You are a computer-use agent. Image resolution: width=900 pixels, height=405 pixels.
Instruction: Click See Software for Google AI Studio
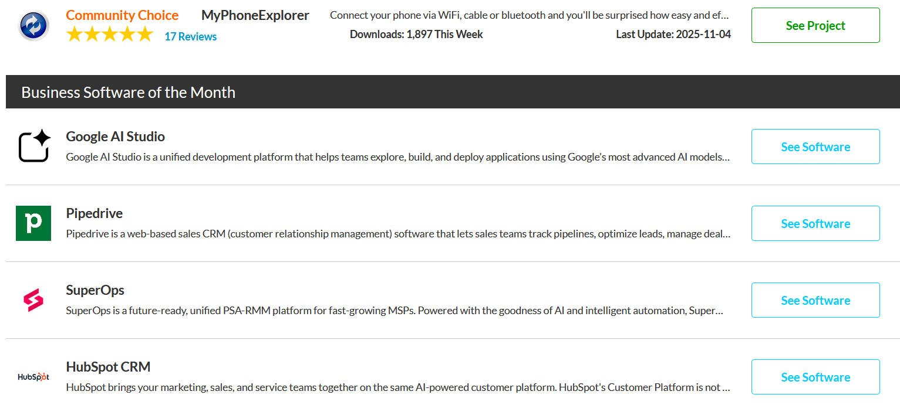815,147
